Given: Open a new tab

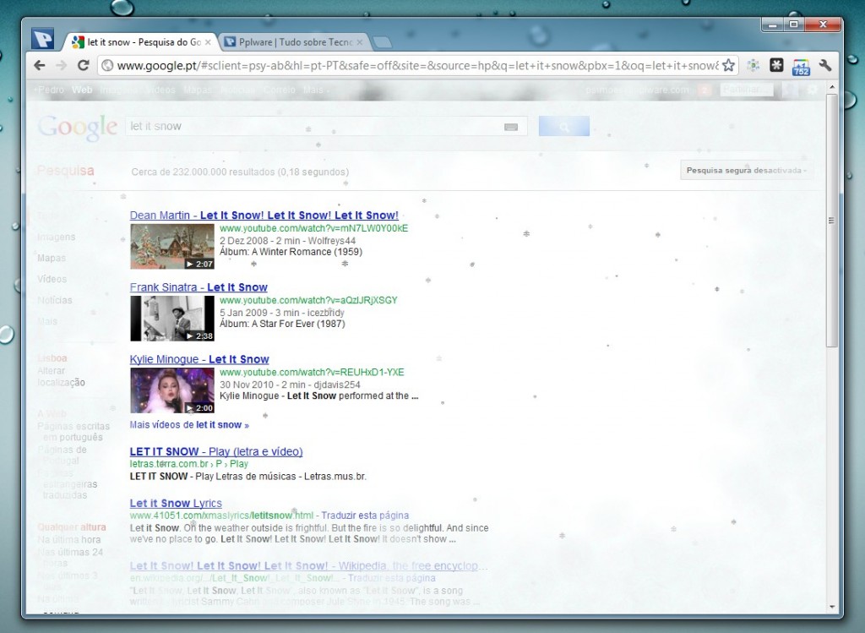Looking at the screenshot, I should (382, 42).
